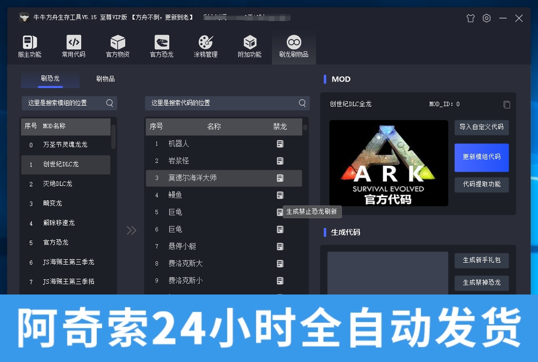Open the 刷龙刷物品 feature icon
Screen dimensions: 538x362
point(293,46)
